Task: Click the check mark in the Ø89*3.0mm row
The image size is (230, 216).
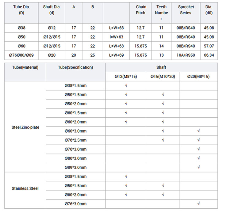Action: [199, 168]
